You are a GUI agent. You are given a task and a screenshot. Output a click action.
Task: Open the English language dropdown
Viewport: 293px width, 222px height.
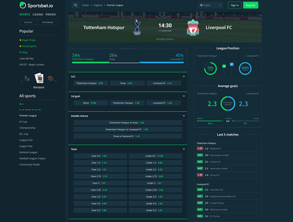(210, 5)
